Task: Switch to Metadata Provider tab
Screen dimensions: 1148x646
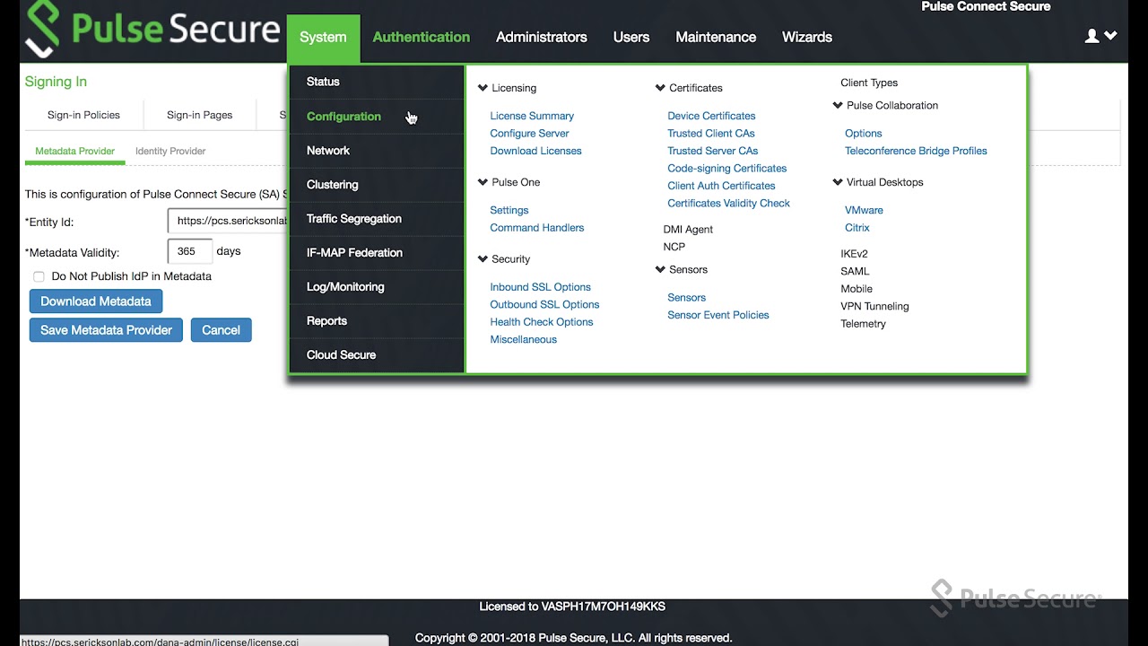Action: point(74,151)
